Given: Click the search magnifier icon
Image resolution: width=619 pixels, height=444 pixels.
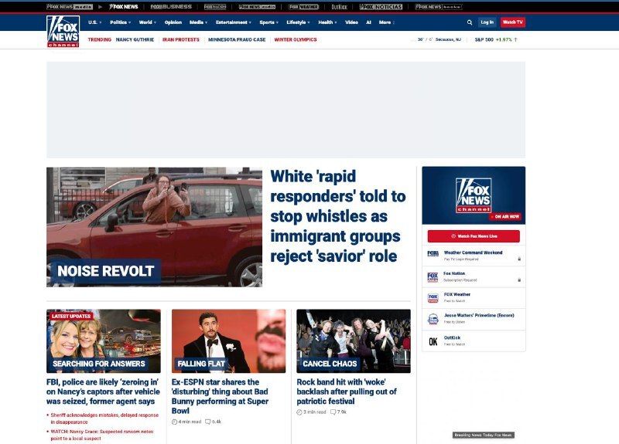Looking at the screenshot, I should pos(469,22).
